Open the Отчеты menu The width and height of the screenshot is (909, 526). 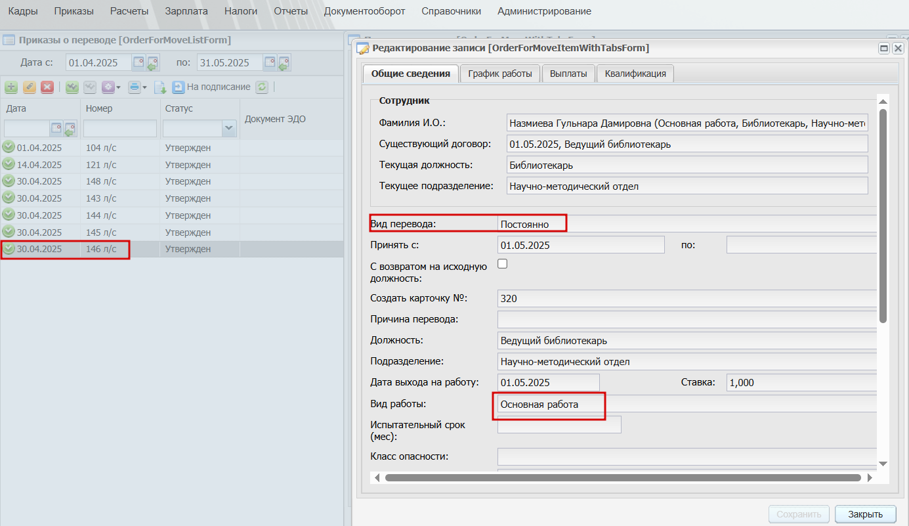(x=291, y=11)
